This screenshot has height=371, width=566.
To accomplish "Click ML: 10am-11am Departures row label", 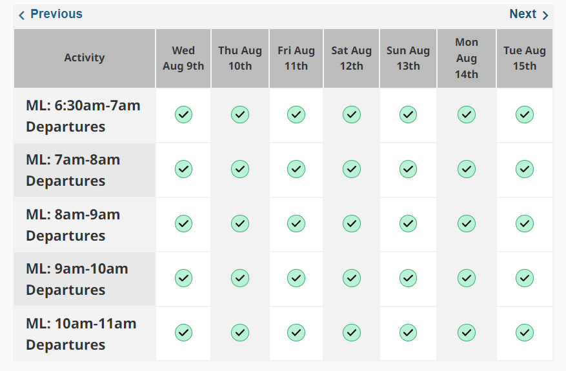I will point(81,334).
